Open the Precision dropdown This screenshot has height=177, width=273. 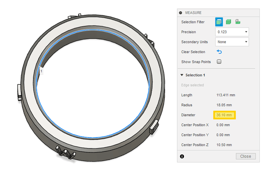coord(232,32)
